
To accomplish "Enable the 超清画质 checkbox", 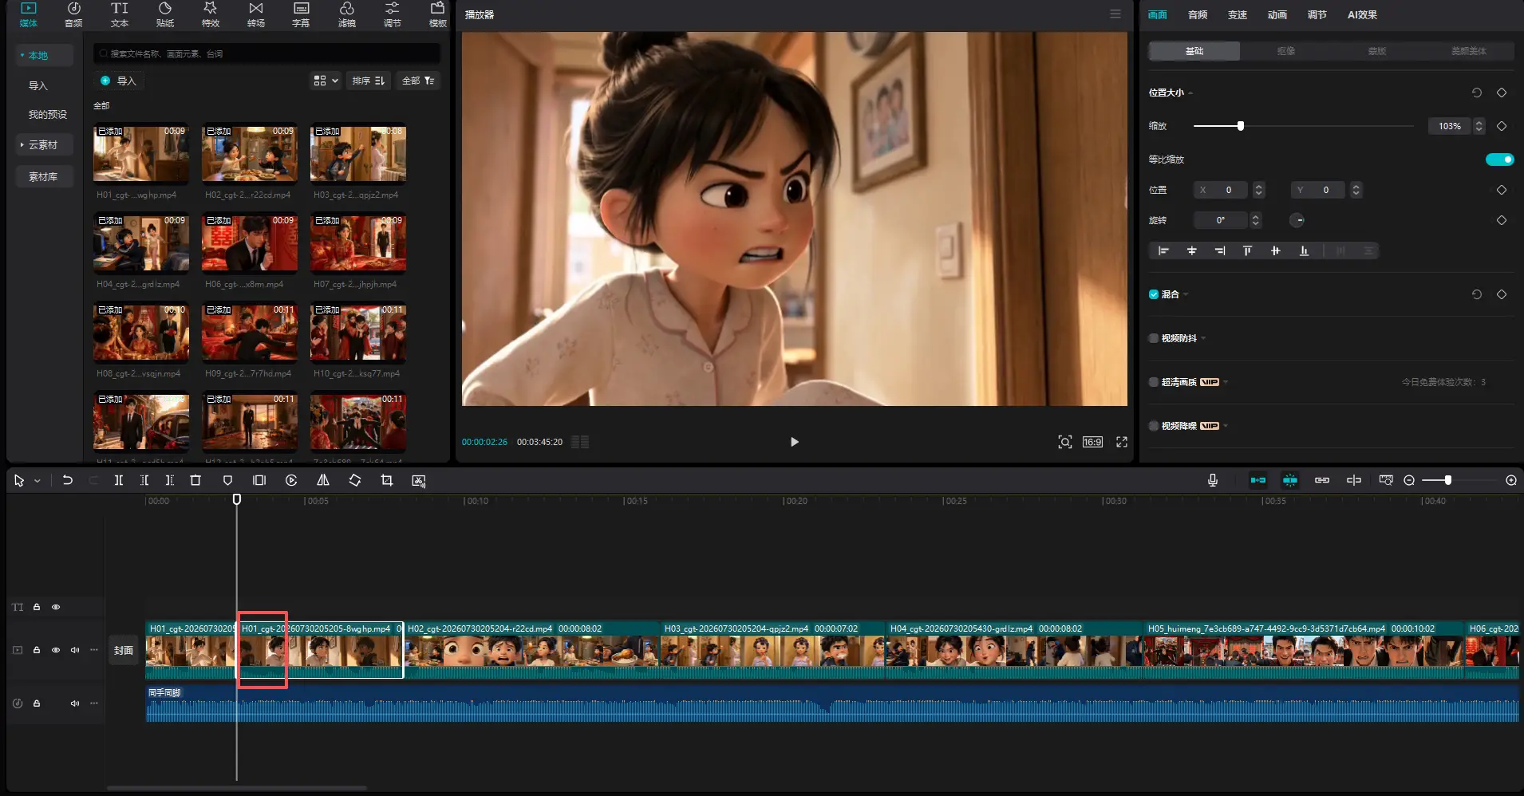I will [1154, 382].
